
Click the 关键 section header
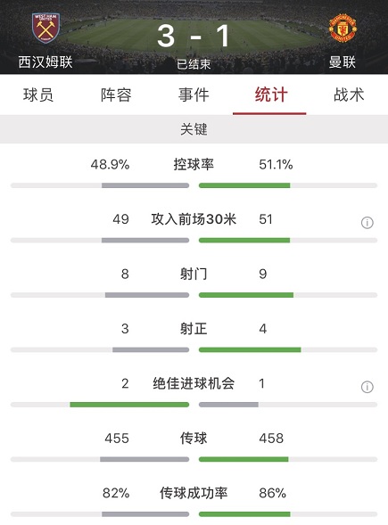194,129
